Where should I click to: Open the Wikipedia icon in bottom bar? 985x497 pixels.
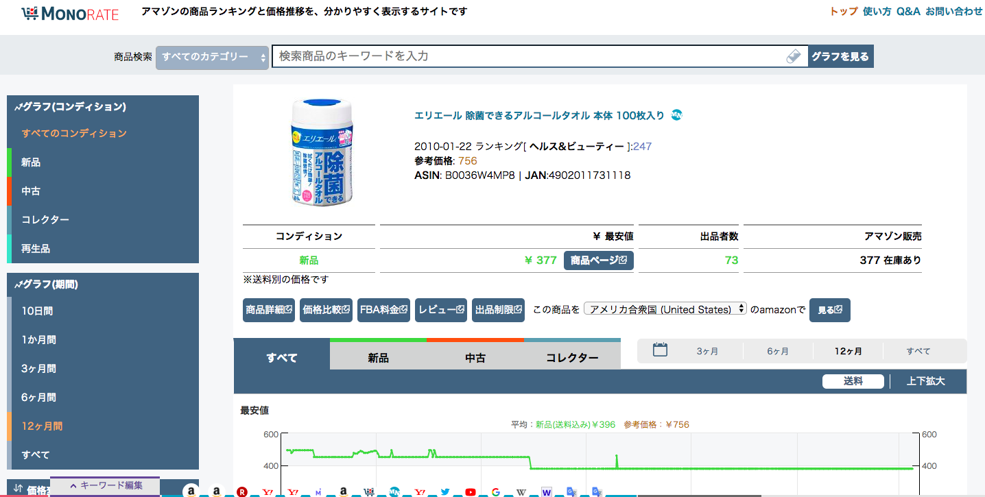[521, 492]
